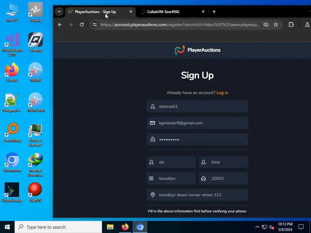Click the username field containing dotime93
Viewport: 311px width, 233px height.
coord(197,106)
